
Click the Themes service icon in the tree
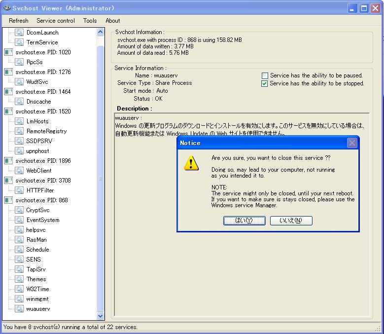[x=19, y=279]
